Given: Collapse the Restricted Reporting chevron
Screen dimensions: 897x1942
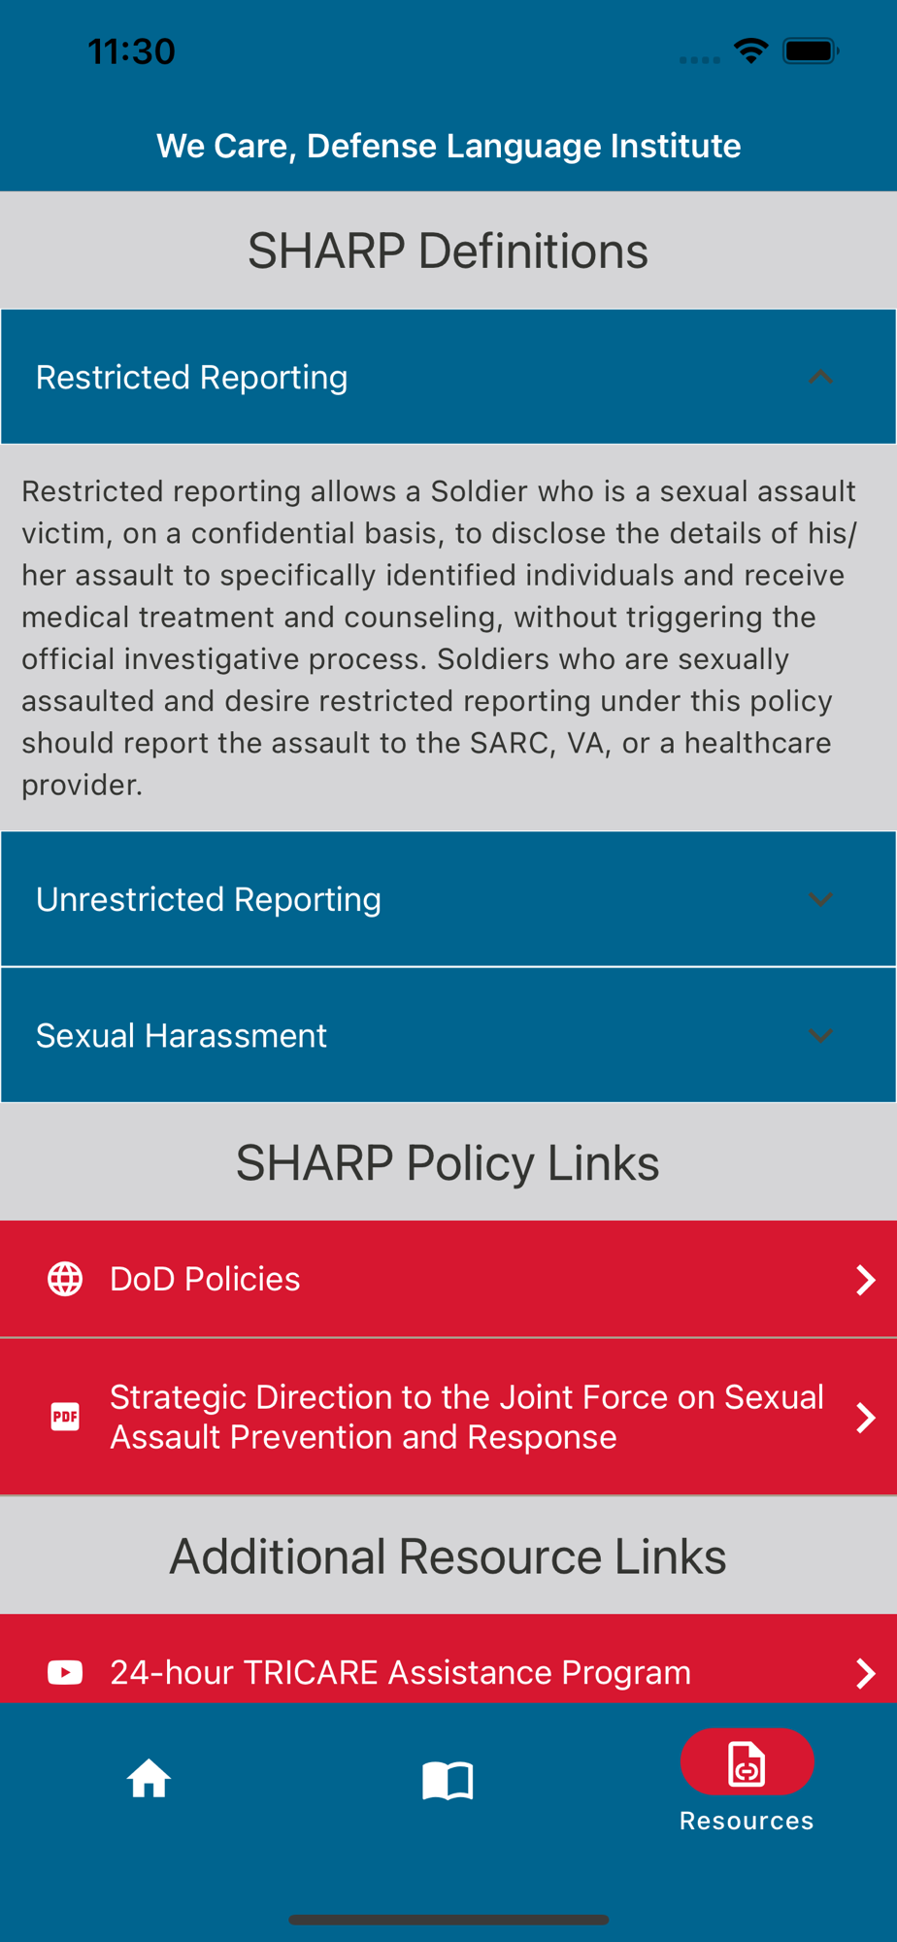Looking at the screenshot, I should point(820,377).
